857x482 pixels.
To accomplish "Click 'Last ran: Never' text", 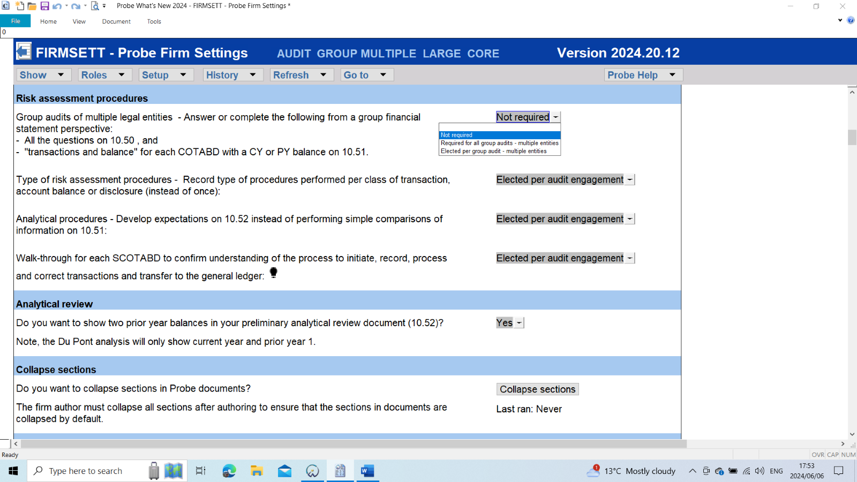I will pyautogui.click(x=529, y=409).
